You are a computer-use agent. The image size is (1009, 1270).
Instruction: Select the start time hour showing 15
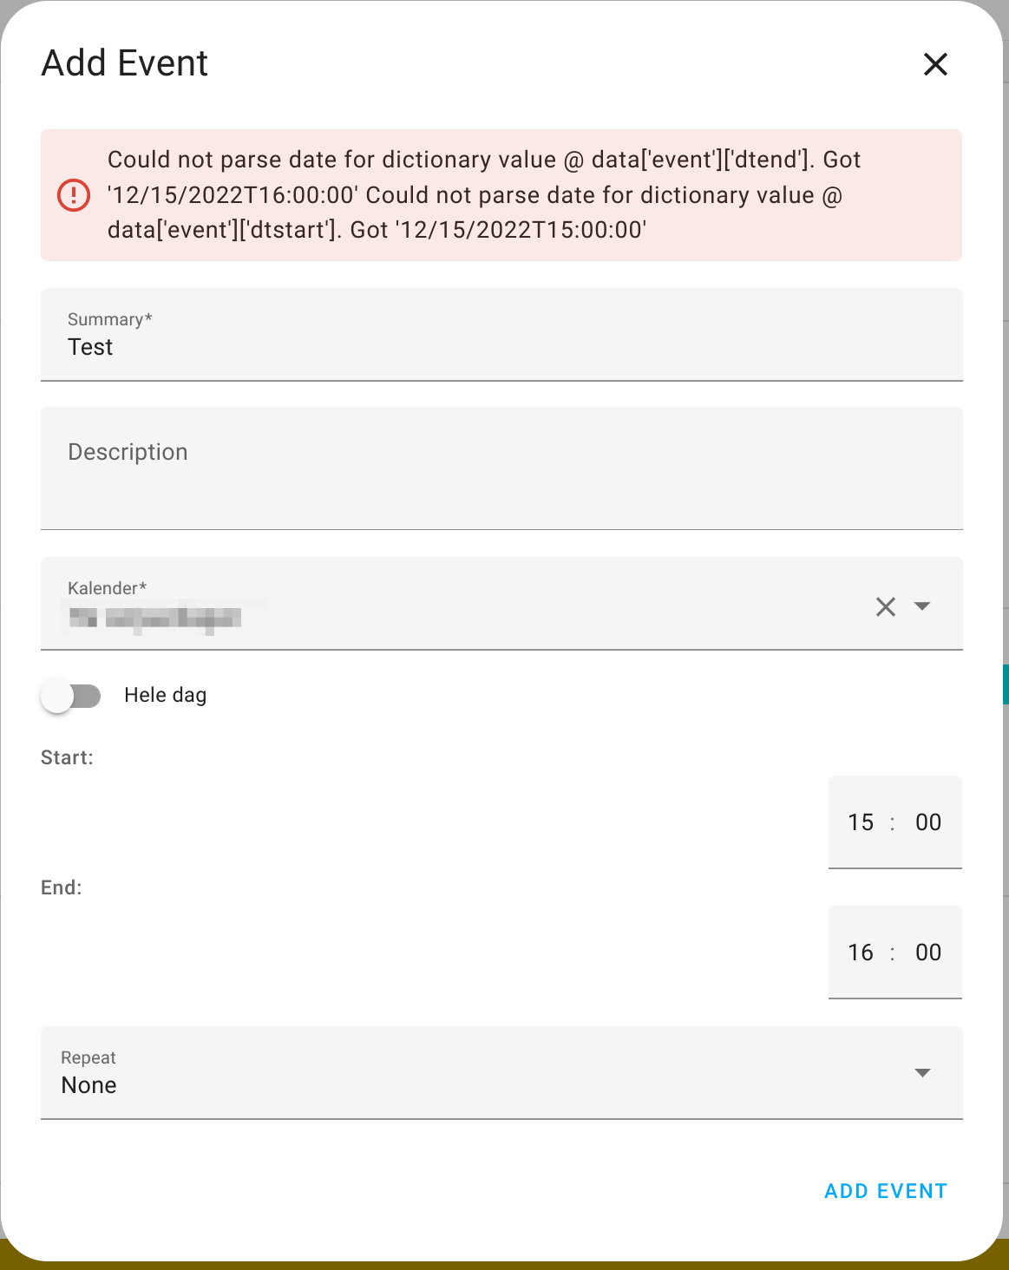tap(860, 822)
